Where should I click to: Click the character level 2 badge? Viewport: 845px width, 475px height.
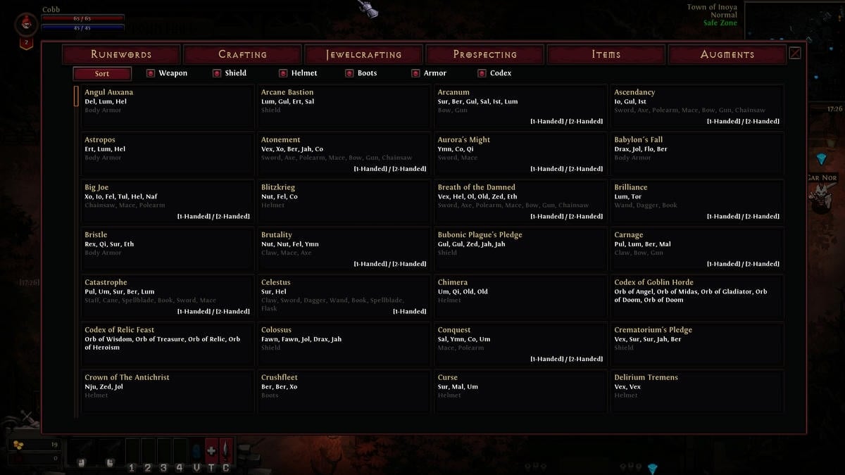point(27,43)
